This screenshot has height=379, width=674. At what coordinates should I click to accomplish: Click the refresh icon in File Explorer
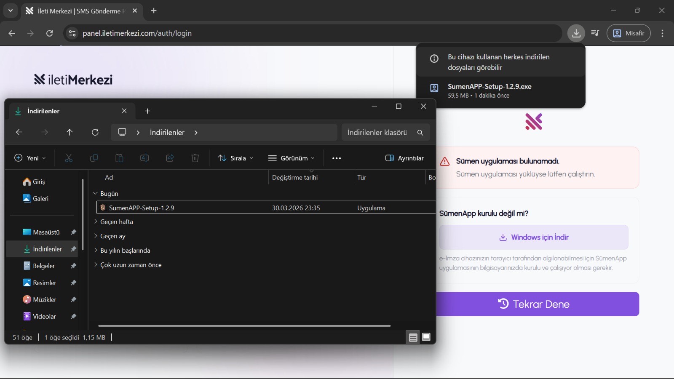pyautogui.click(x=95, y=132)
